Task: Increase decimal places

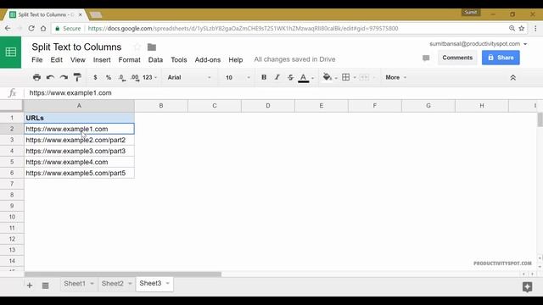Action: click(x=135, y=78)
